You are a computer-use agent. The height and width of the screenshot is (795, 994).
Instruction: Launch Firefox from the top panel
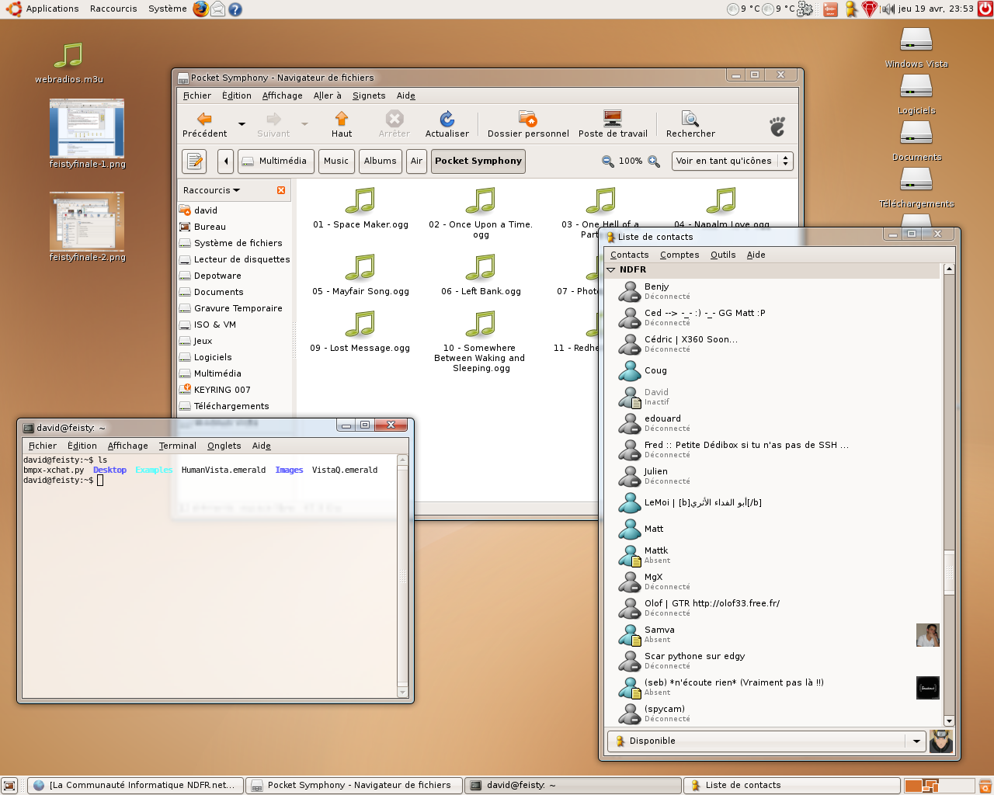(200, 9)
